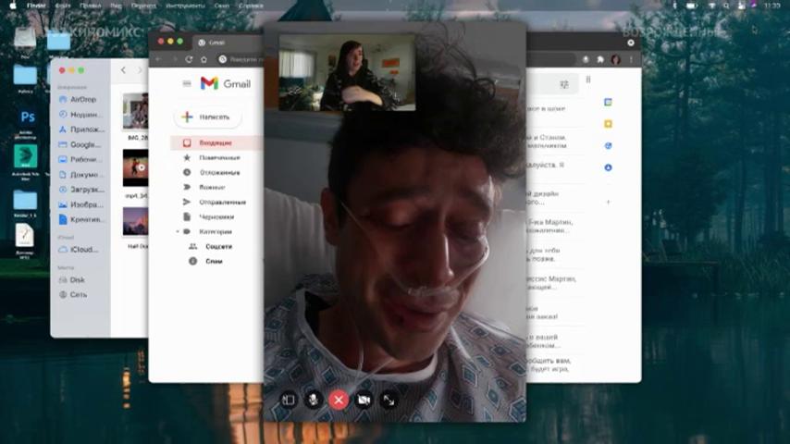This screenshot has width=790, height=444.
Task: End the video call with red X button
Action: pos(339,401)
